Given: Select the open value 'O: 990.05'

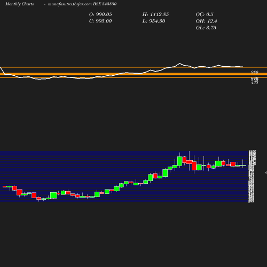Looking at the screenshot, I should [x=100, y=14].
